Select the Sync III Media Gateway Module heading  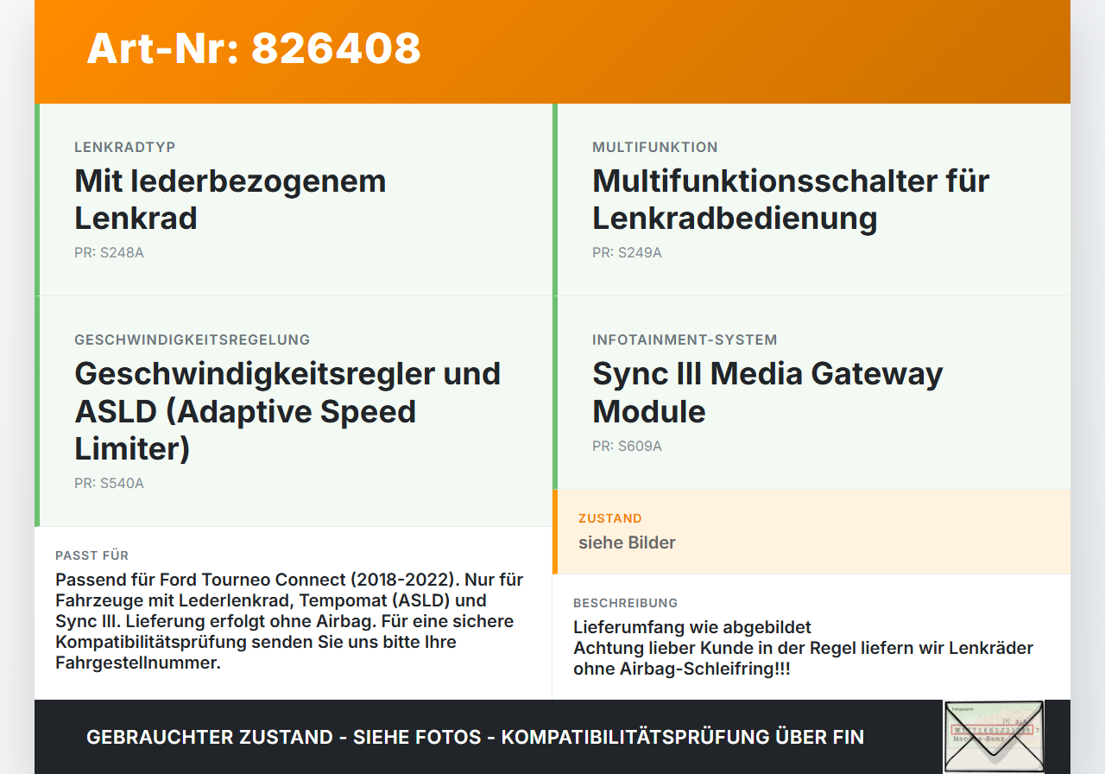[767, 392]
